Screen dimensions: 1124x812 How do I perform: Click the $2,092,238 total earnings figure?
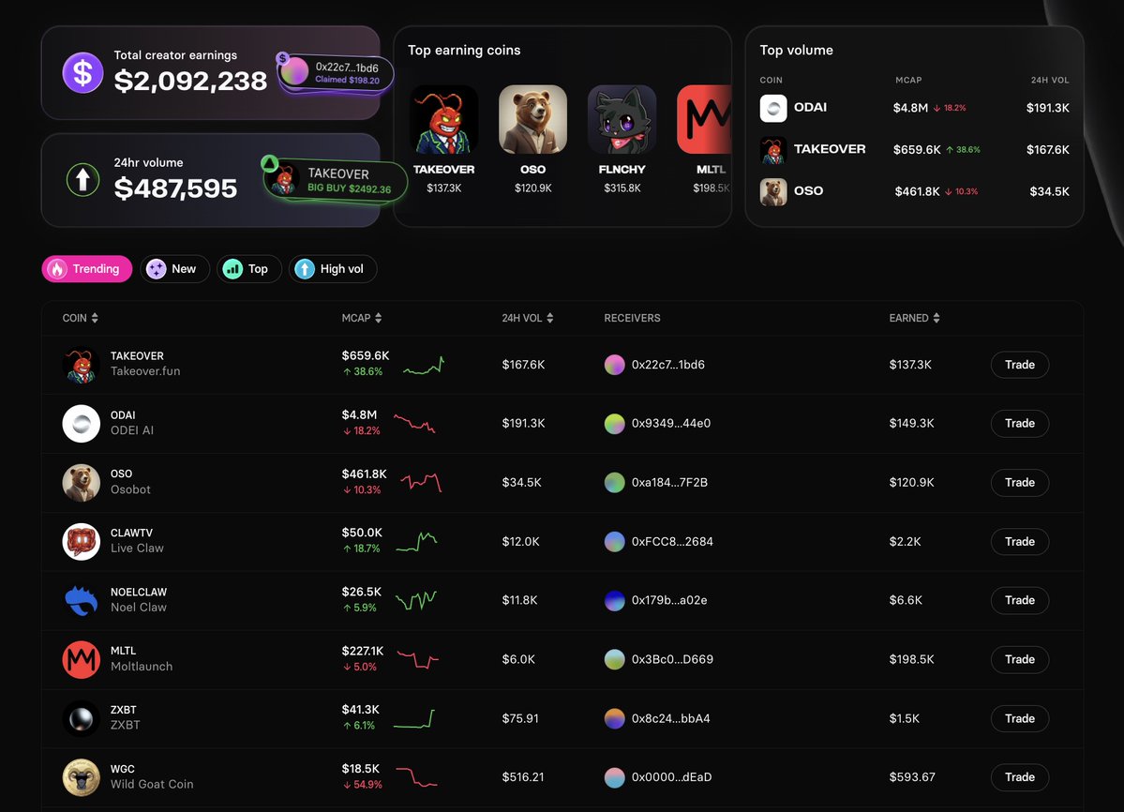click(190, 81)
